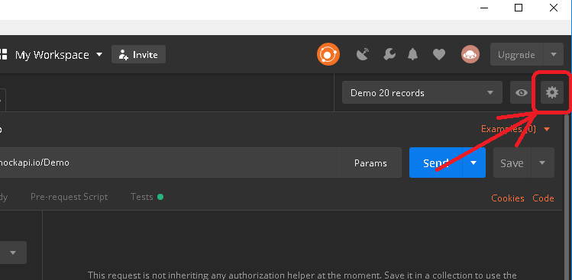Open the Cookies link
The width and height of the screenshot is (572, 280).
(x=507, y=198)
